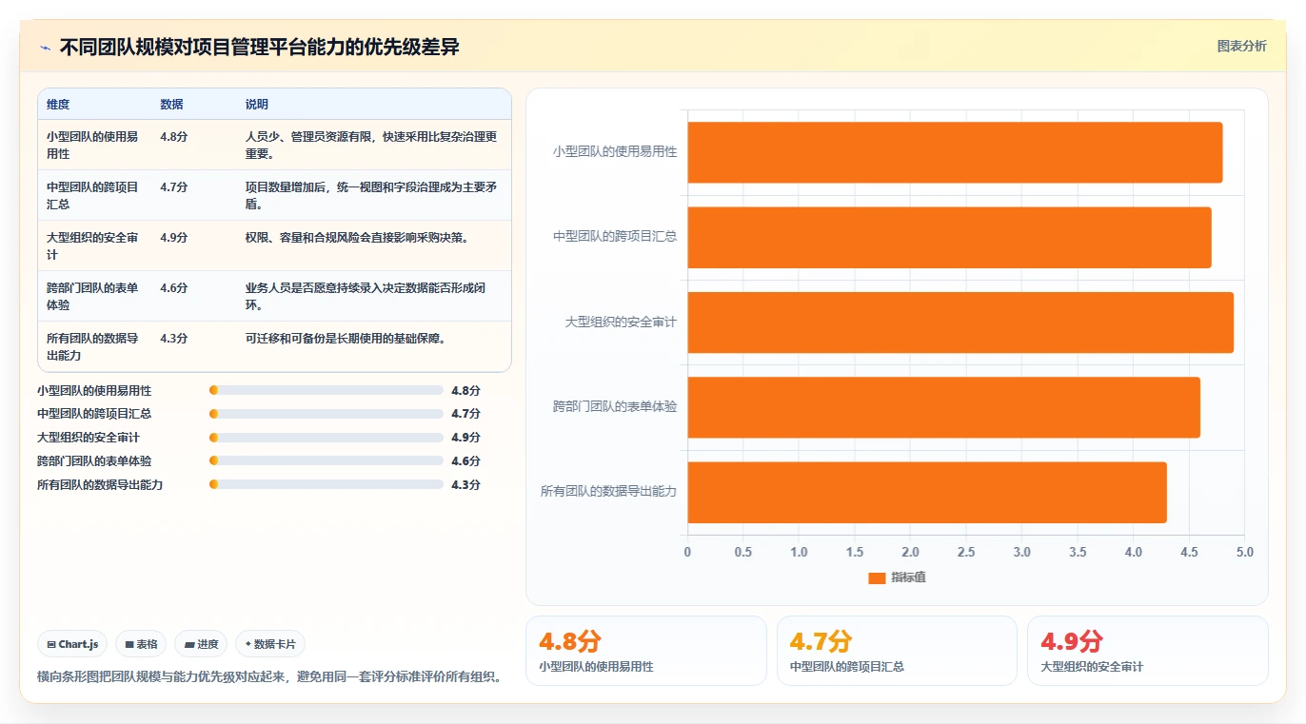1306x724 pixels.
Task: Click the page title 不同团队规模对项目管理平台能力的优先级差异
Action: pos(260,47)
